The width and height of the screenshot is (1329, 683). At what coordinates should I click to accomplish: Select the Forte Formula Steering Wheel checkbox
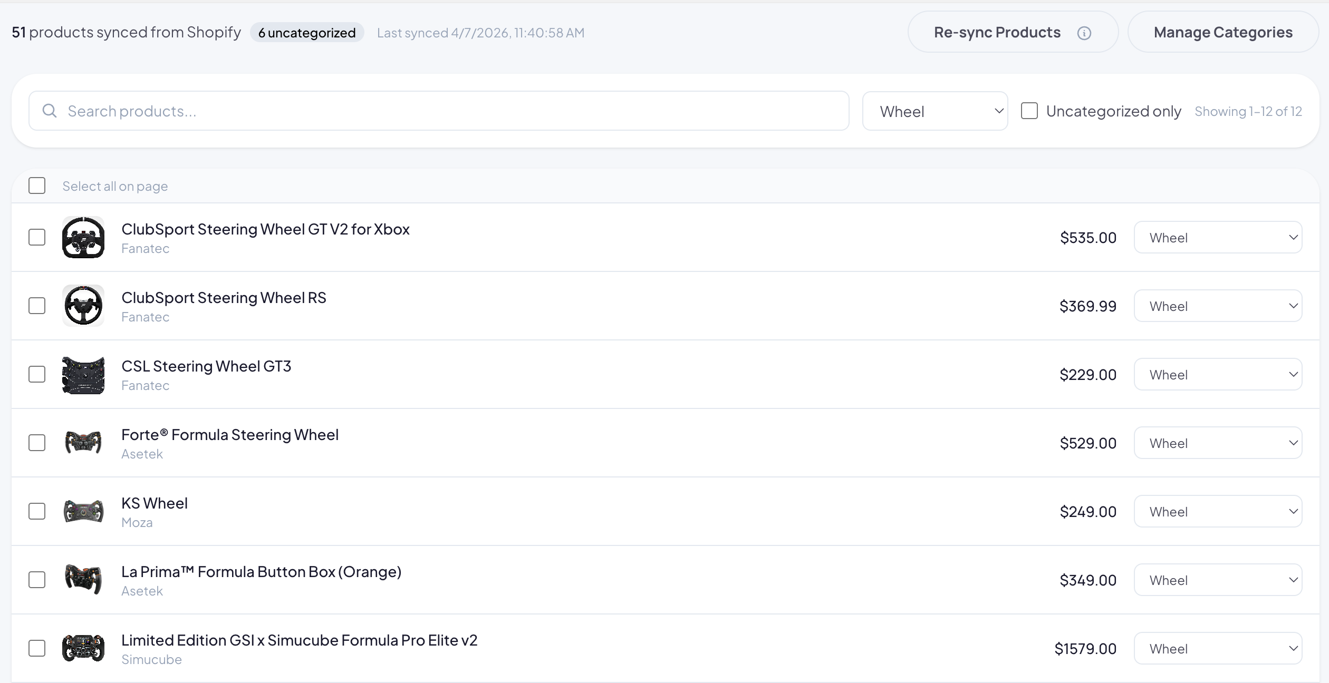point(37,443)
